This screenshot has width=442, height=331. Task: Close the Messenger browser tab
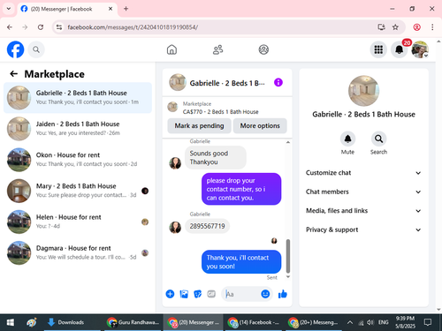coord(110,9)
